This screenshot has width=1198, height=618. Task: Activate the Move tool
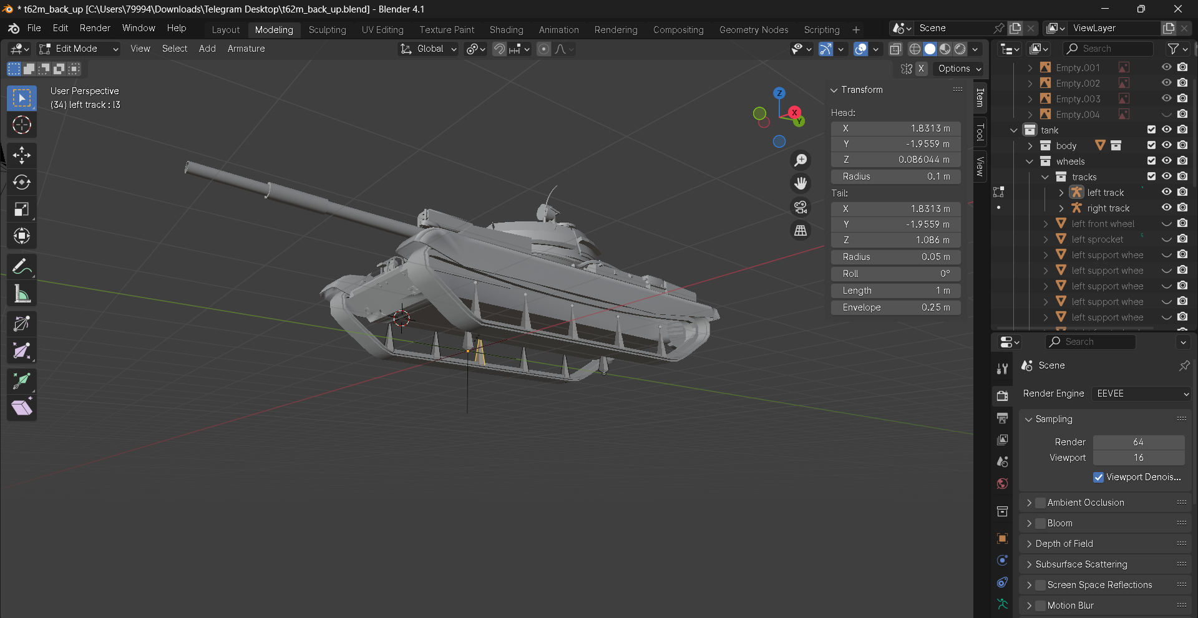coord(22,155)
